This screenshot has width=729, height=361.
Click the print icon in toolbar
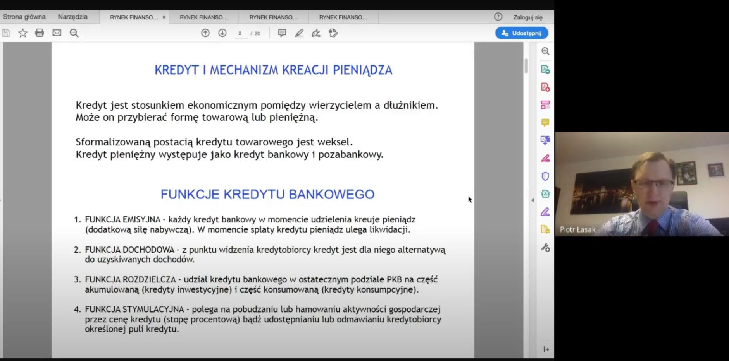[x=40, y=33]
